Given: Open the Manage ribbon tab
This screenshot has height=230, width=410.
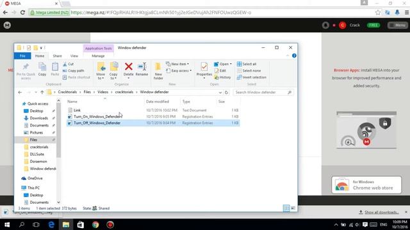Looking at the screenshot, I should (98, 56).
